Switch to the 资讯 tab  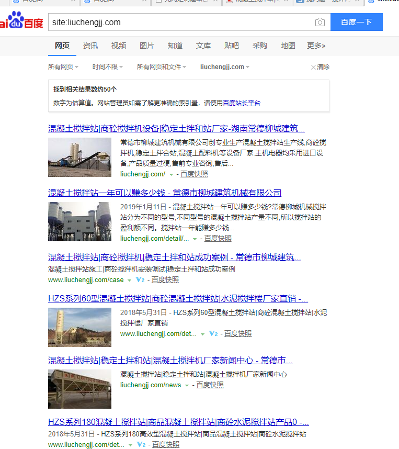(x=90, y=46)
